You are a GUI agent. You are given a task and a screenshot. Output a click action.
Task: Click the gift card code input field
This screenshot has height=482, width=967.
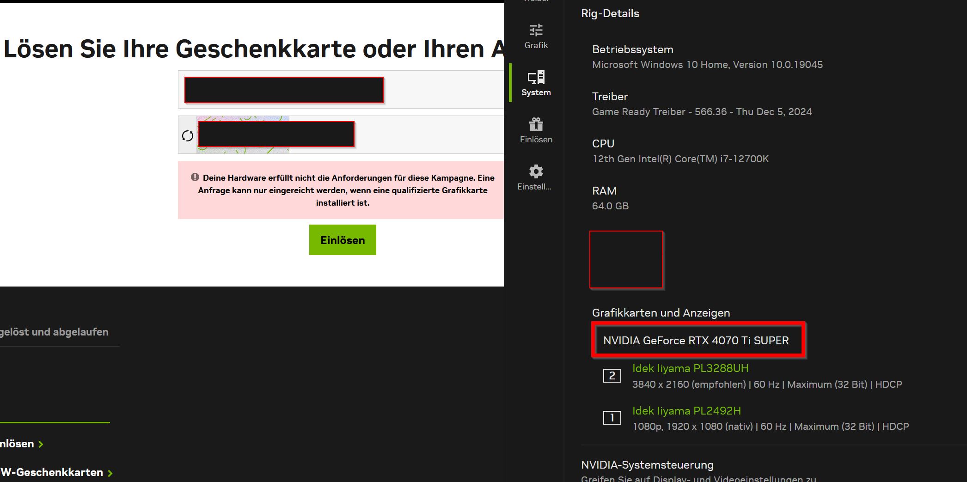click(x=341, y=89)
